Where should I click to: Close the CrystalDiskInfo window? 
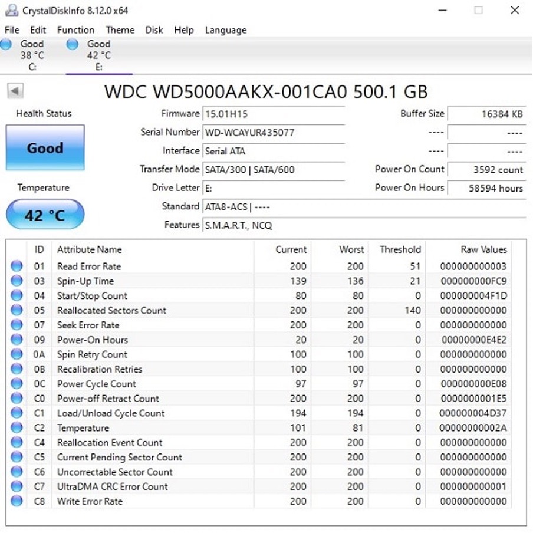point(515,11)
